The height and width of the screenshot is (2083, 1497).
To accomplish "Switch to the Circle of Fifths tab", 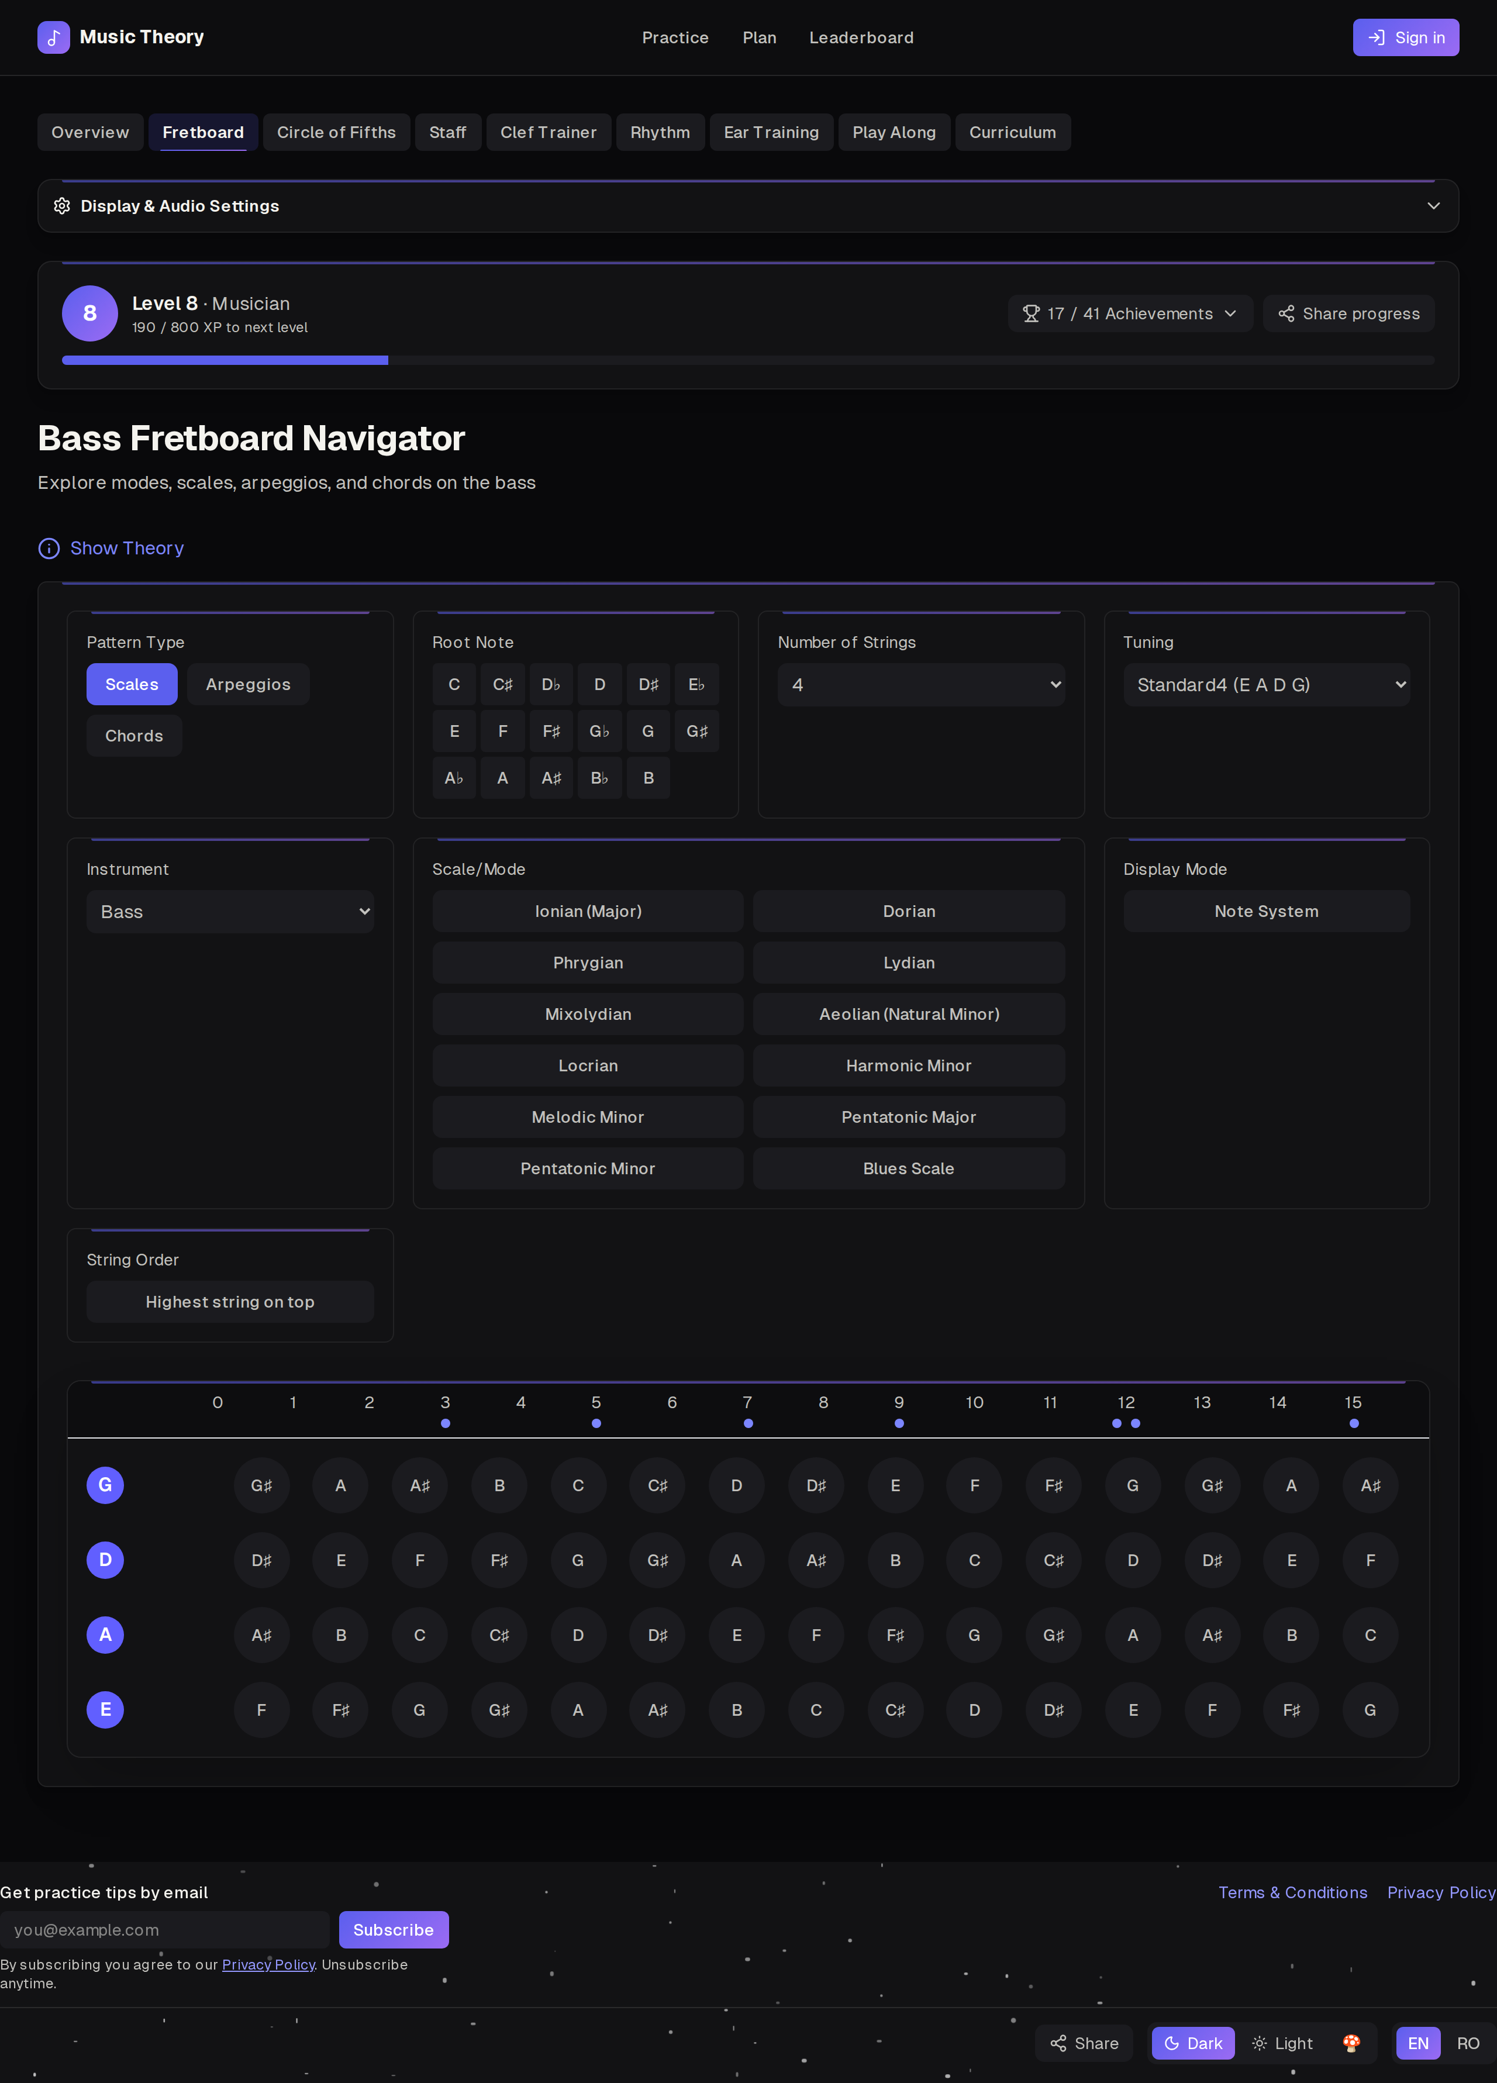I will 336,132.
